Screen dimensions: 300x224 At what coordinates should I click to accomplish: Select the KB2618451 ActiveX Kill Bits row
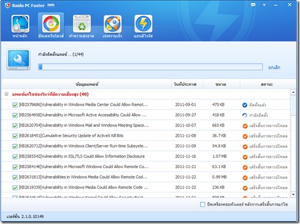(x=146, y=135)
